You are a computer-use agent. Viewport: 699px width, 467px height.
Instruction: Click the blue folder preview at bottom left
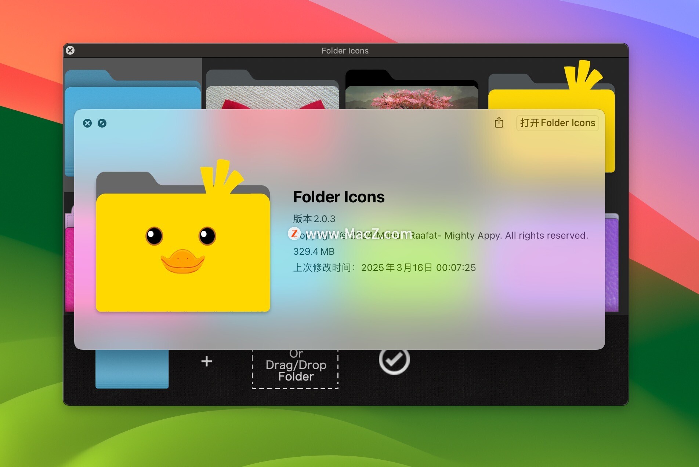[x=132, y=369]
